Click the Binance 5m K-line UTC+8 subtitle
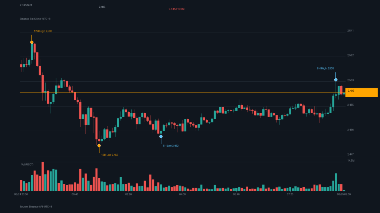The height and width of the screenshot is (213, 380). (35, 19)
